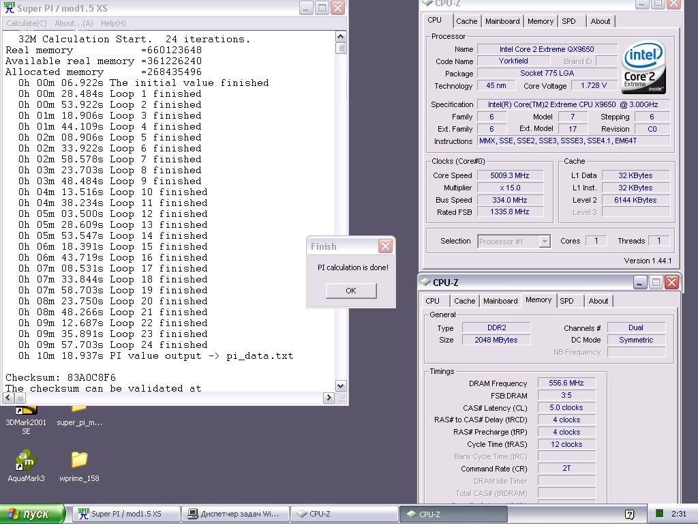Click the Loop 24 finished line

point(113,345)
